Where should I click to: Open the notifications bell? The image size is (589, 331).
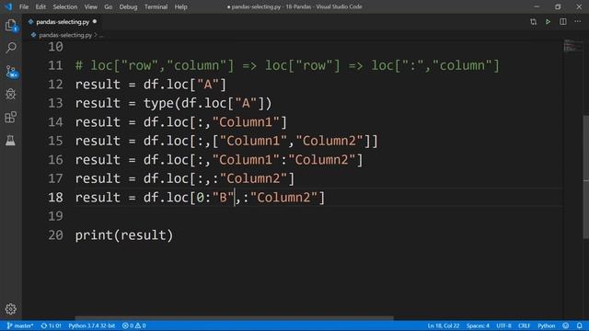(x=579, y=325)
